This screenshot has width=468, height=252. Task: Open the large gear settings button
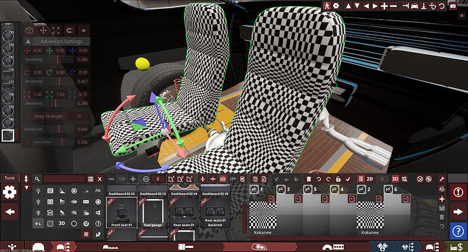coord(9,192)
